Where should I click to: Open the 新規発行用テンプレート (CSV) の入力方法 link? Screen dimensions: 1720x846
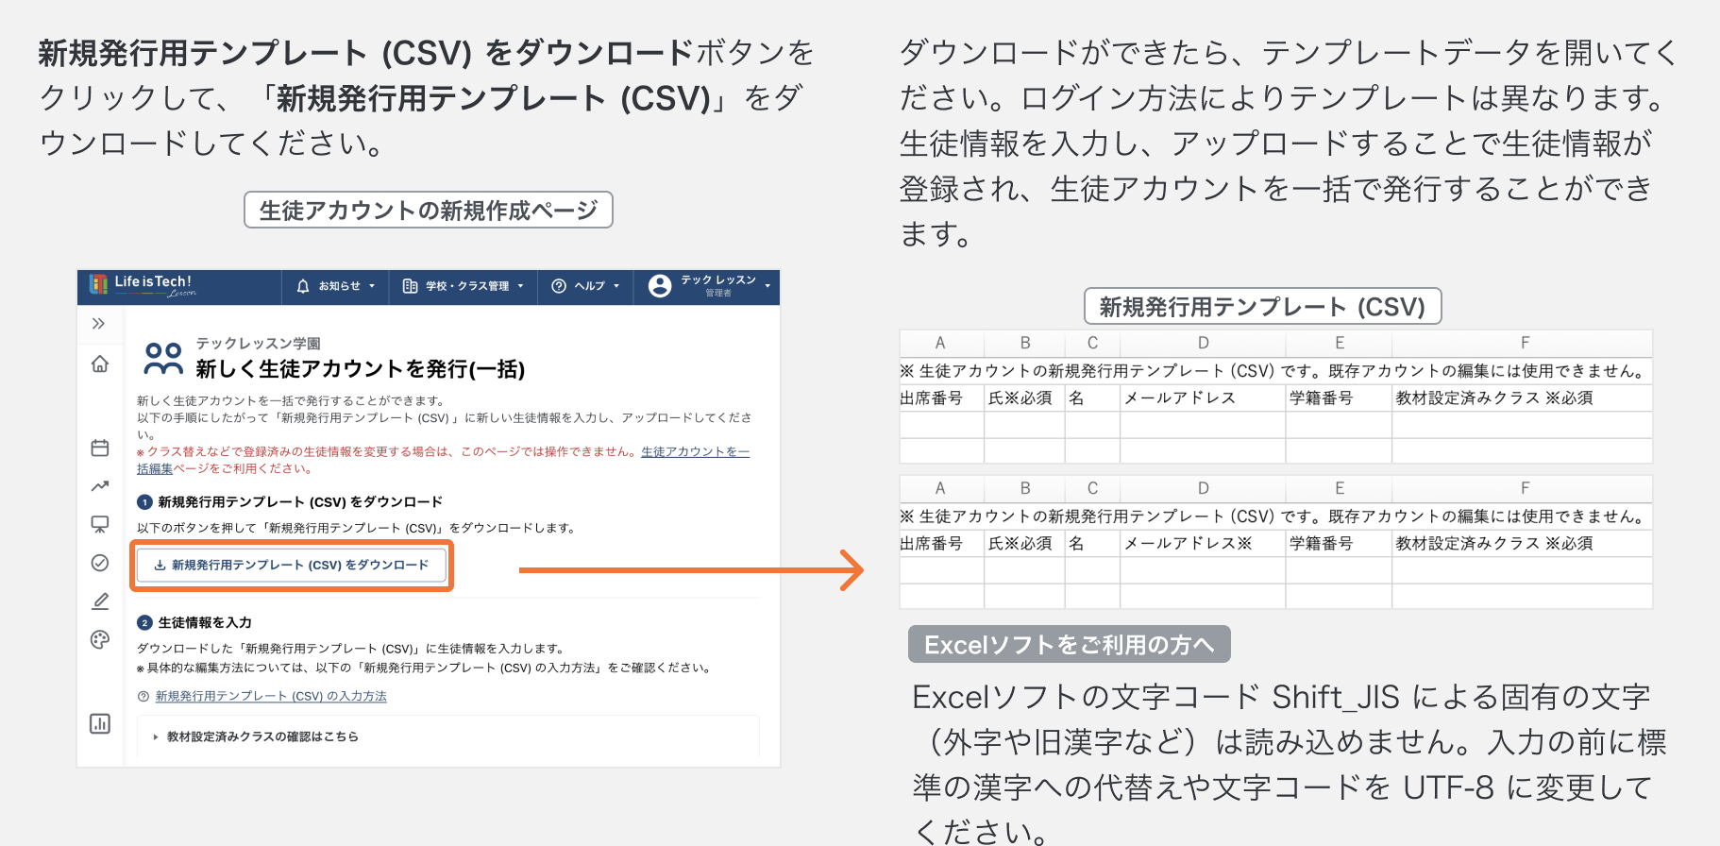[x=271, y=696]
